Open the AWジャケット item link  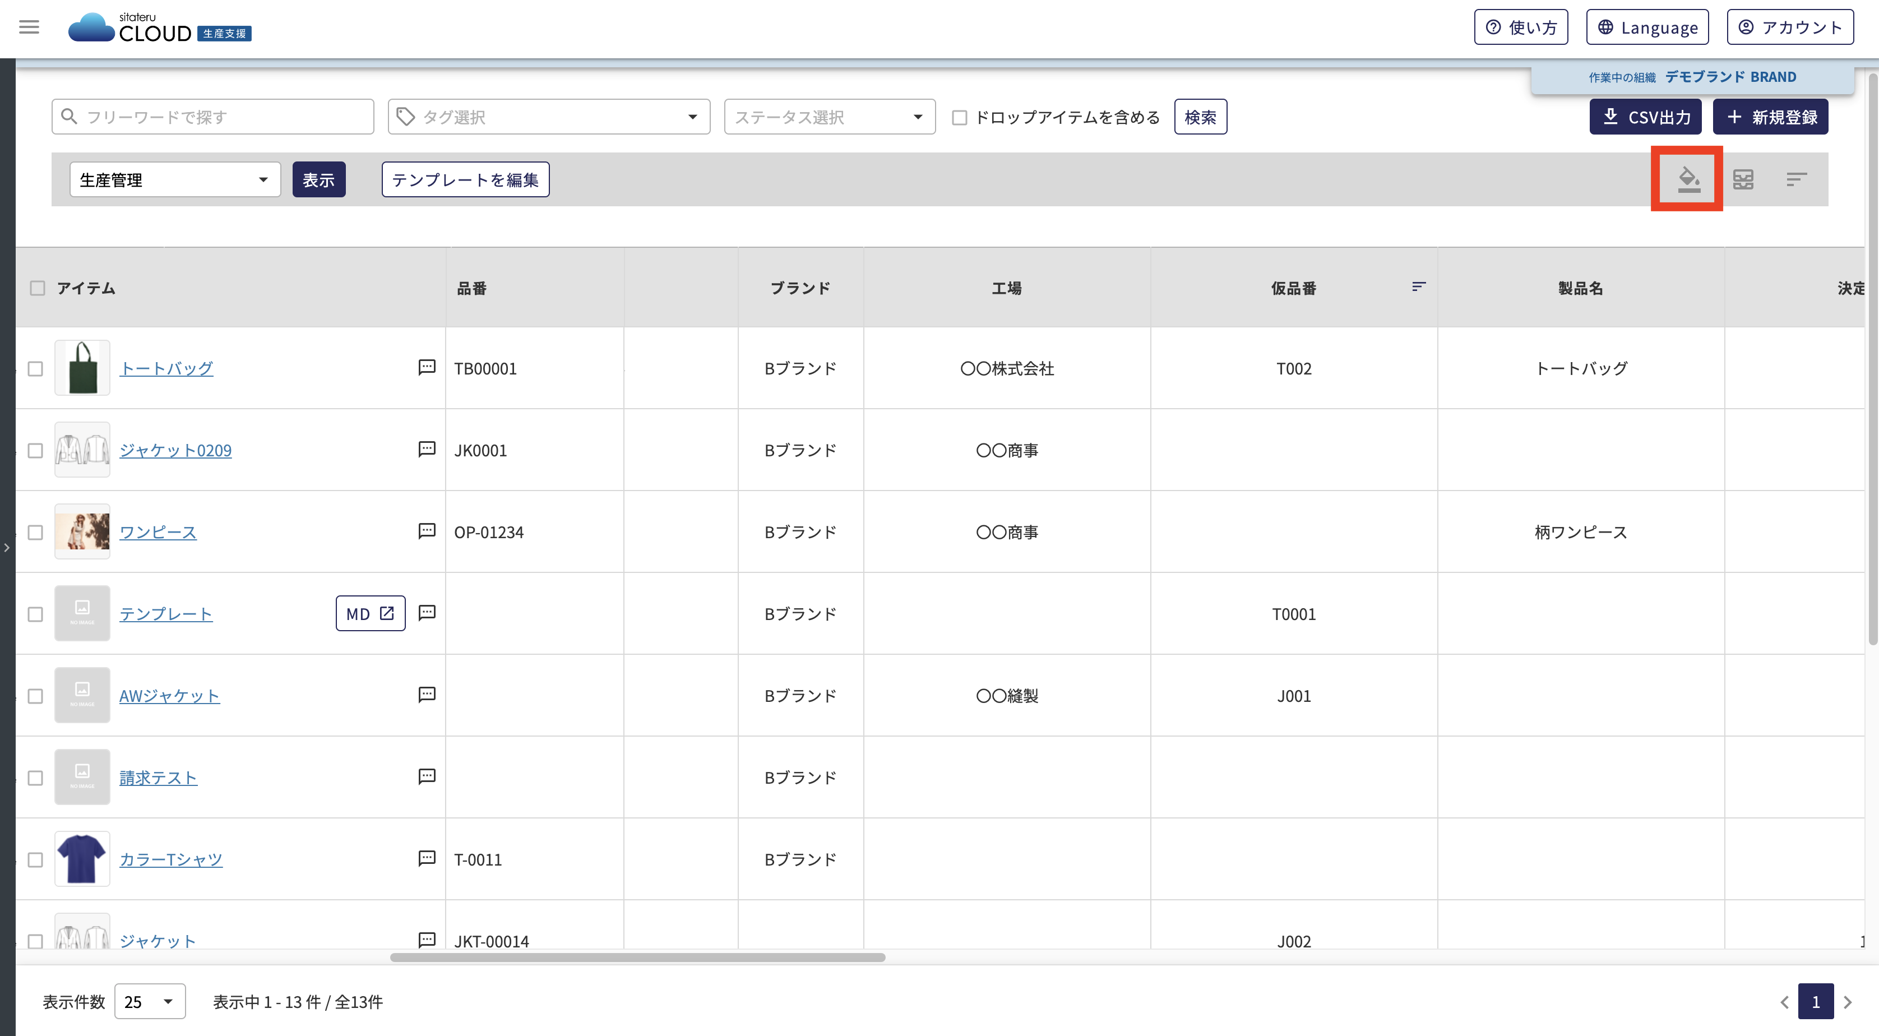(169, 696)
